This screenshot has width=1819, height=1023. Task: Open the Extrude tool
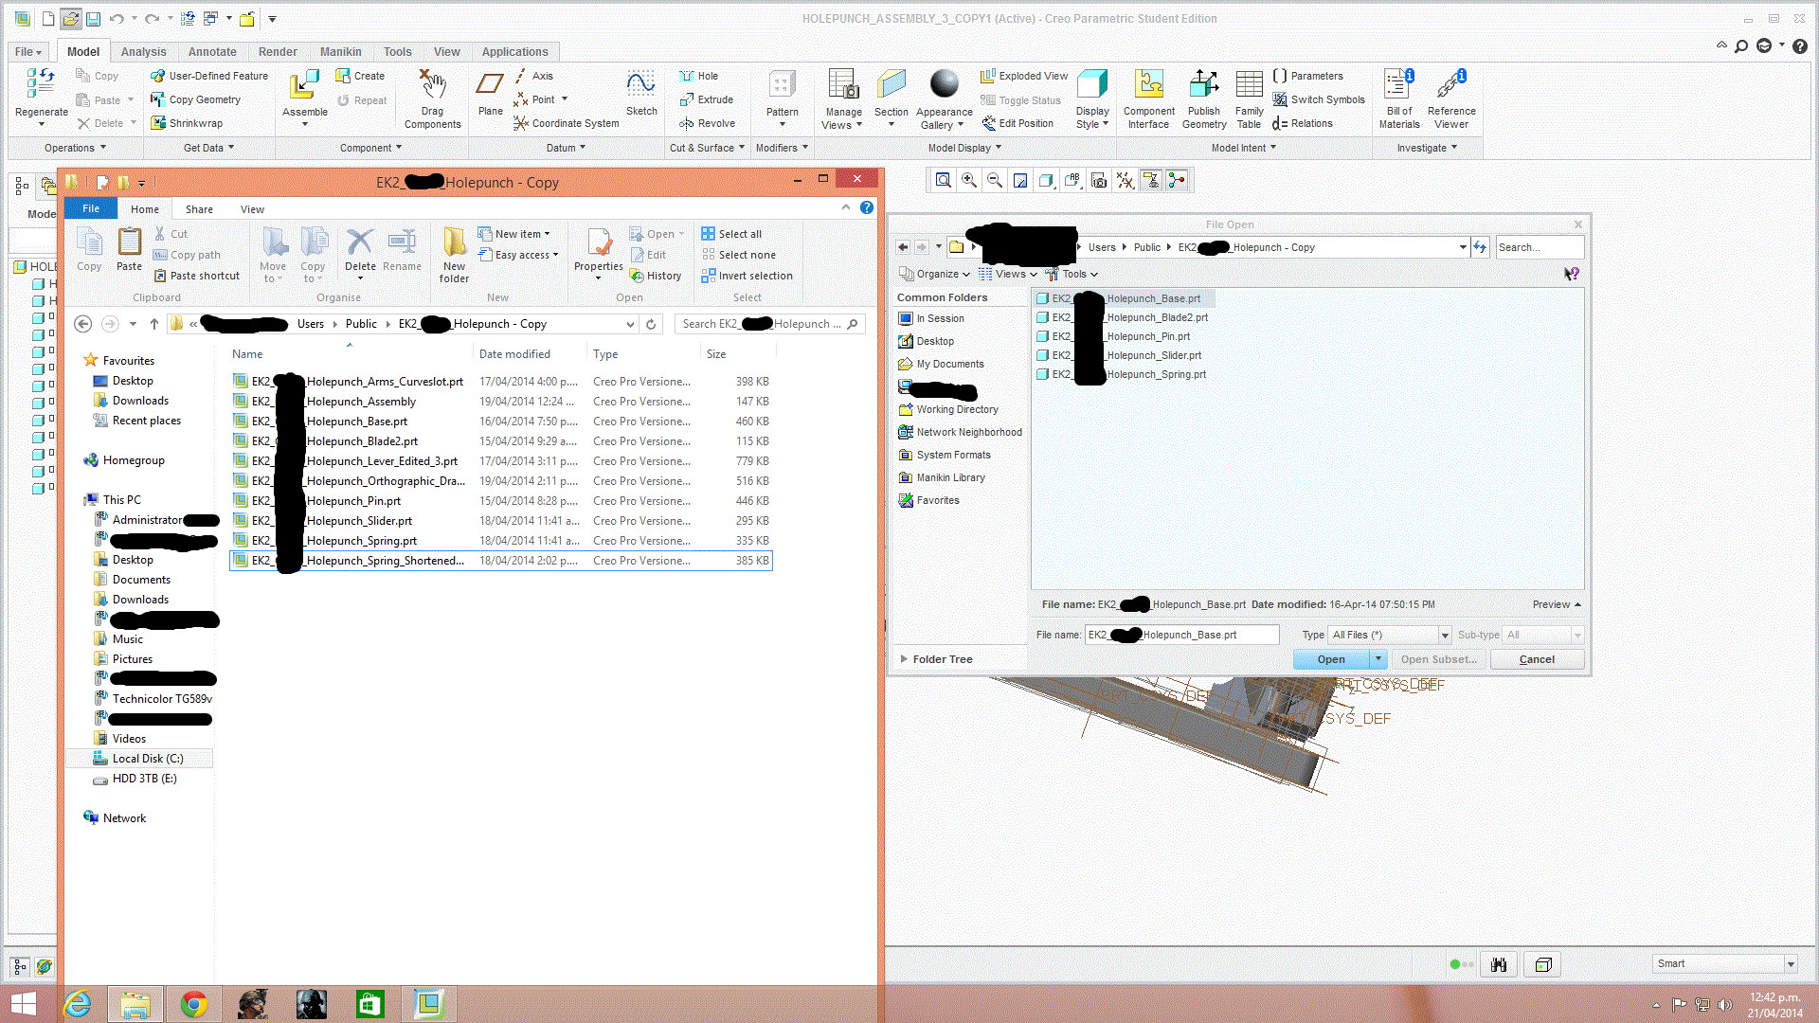click(708, 99)
